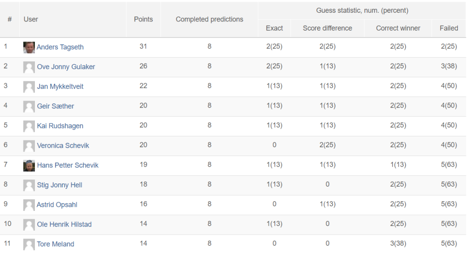Click the Score difference column header
470x253 pixels.
pos(327,28)
